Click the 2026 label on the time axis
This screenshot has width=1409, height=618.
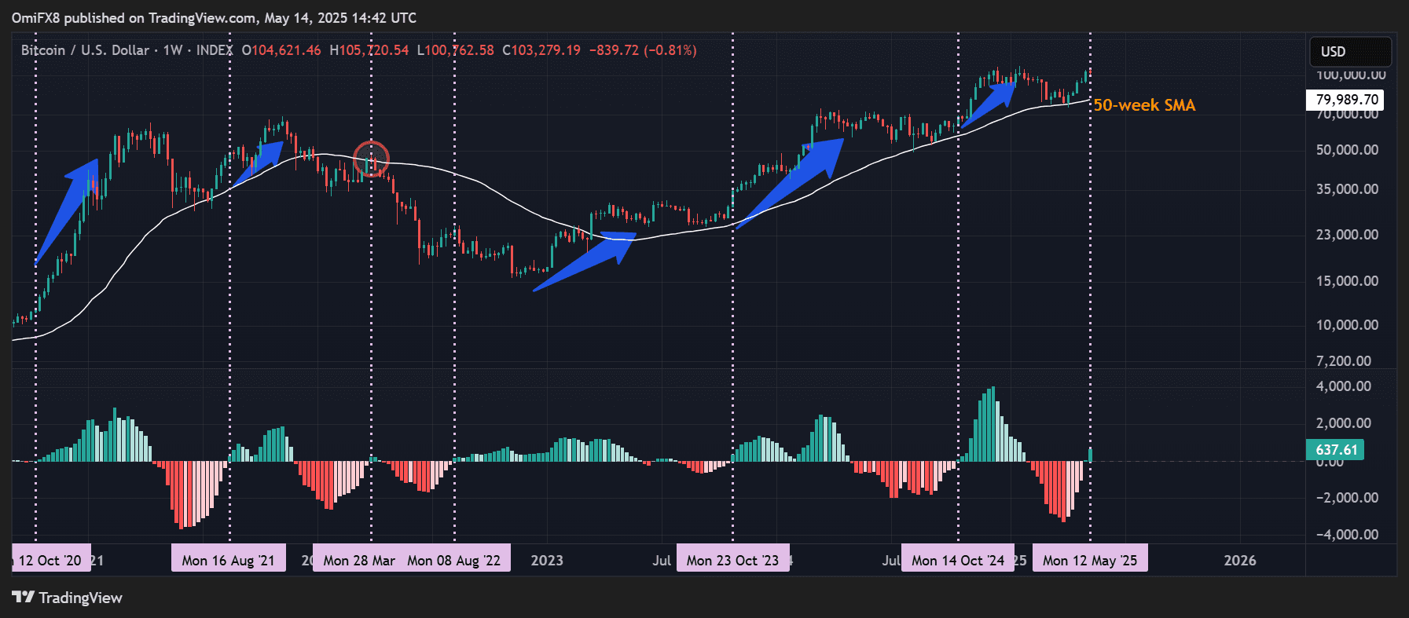(1239, 560)
